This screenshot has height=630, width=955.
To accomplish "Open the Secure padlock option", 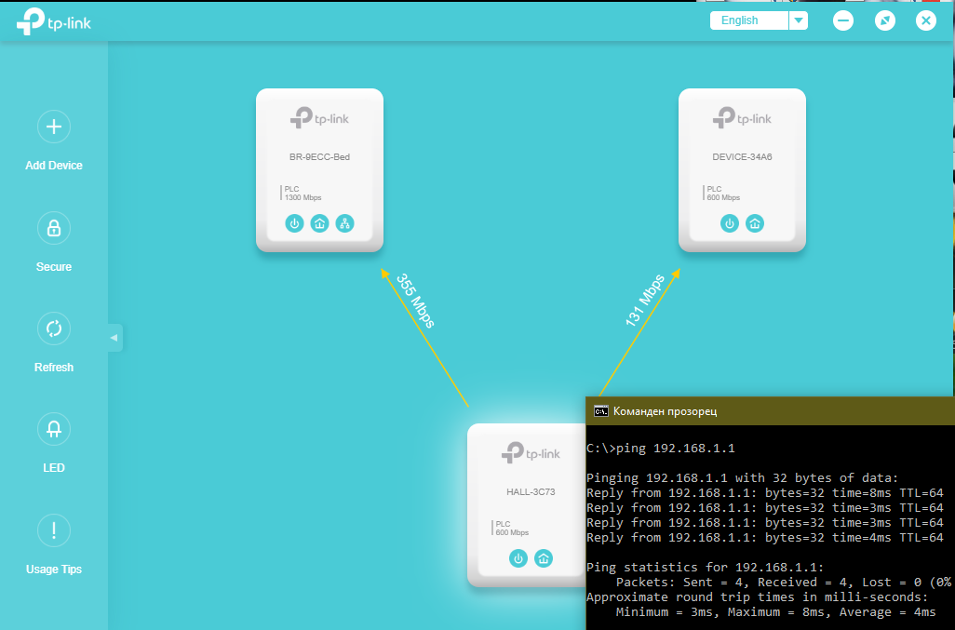I will coord(53,228).
